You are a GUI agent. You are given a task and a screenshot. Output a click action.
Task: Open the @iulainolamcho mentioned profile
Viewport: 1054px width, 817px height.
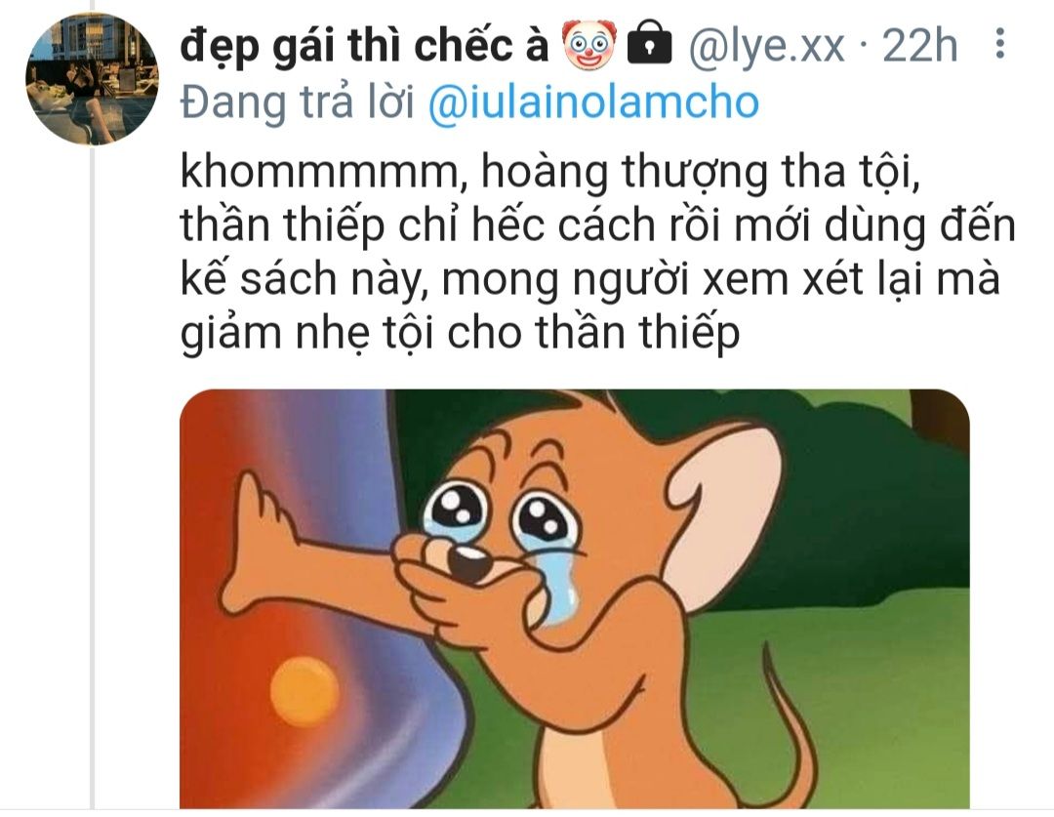pyautogui.click(x=593, y=102)
